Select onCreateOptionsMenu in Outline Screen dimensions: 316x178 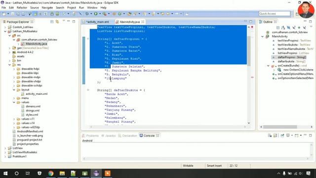[x=295, y=74]
